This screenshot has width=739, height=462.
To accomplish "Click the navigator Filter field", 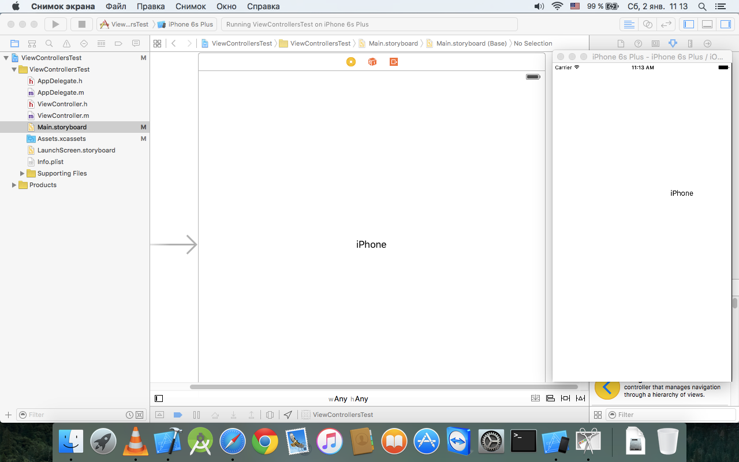I will click(81, 415).
